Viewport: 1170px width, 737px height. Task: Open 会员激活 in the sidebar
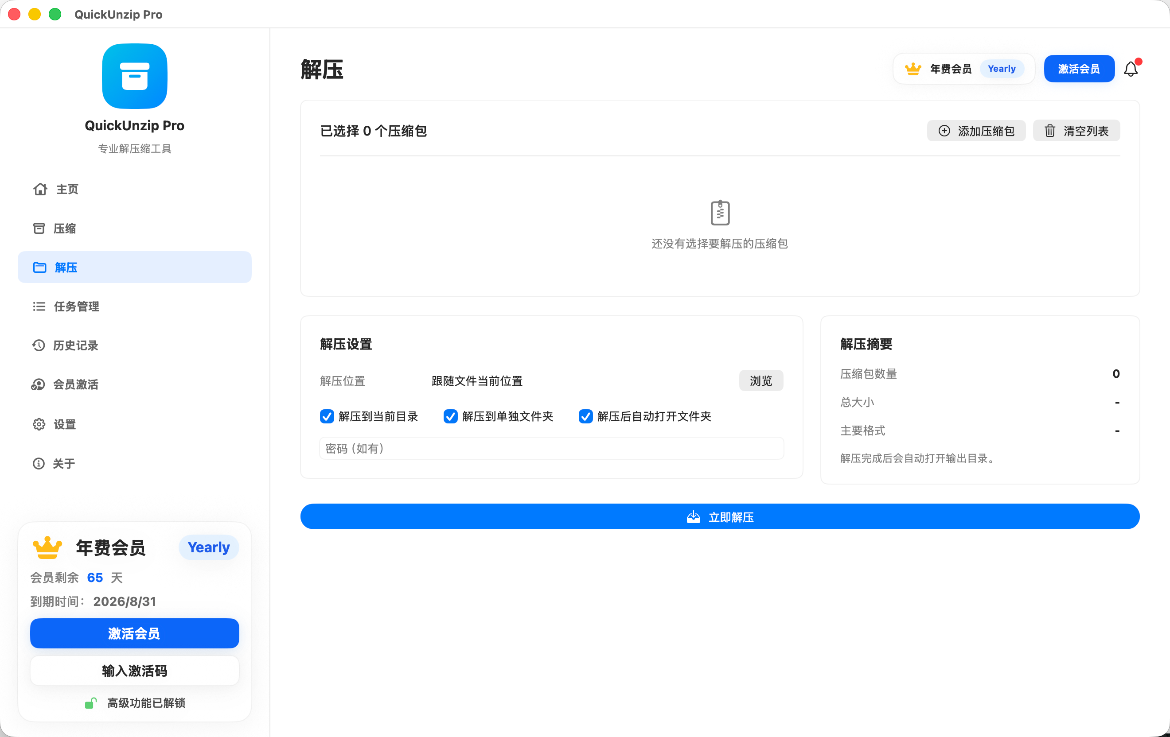pos(135,384)
